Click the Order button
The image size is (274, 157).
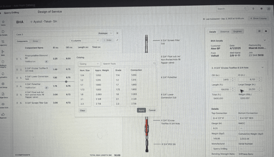[108, 40]
